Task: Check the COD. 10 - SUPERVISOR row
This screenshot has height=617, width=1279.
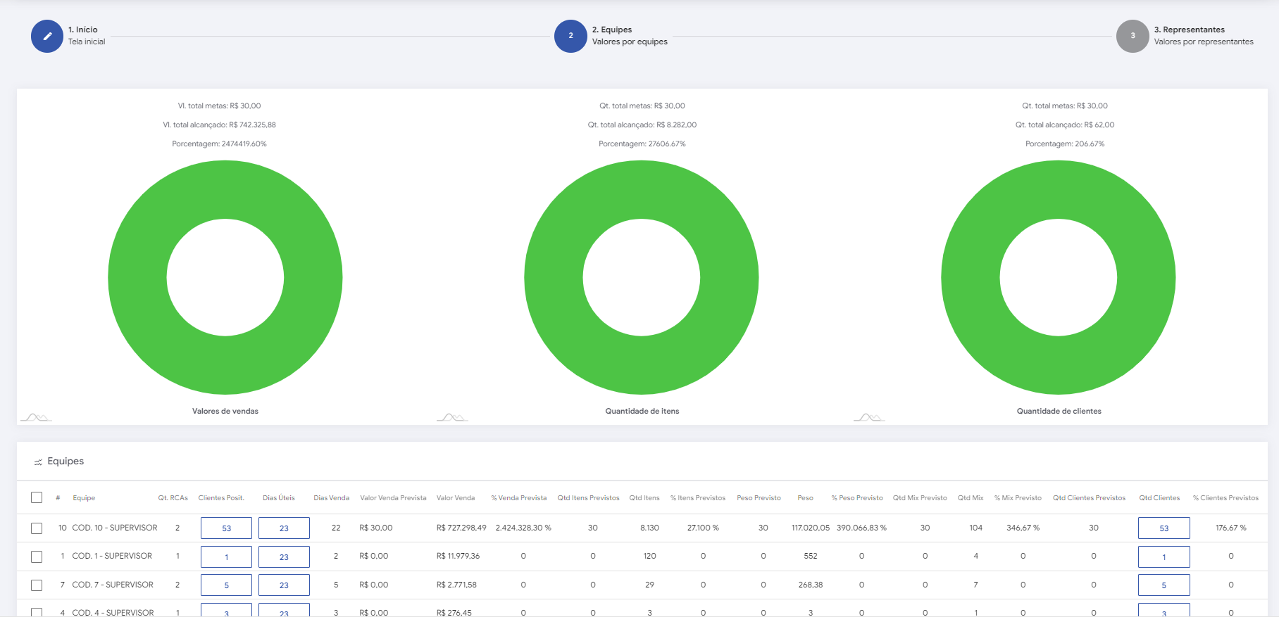Action: click(37, 528)
